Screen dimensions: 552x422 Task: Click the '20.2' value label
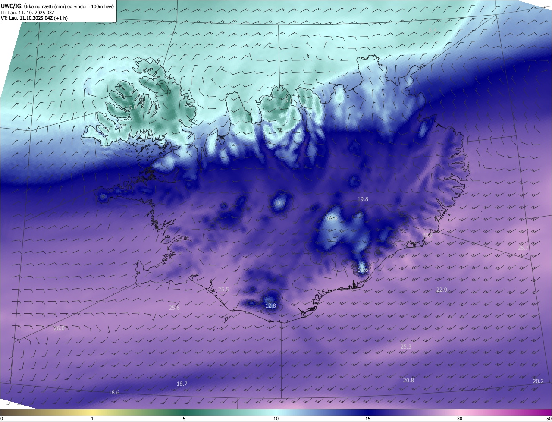[538, 381]
